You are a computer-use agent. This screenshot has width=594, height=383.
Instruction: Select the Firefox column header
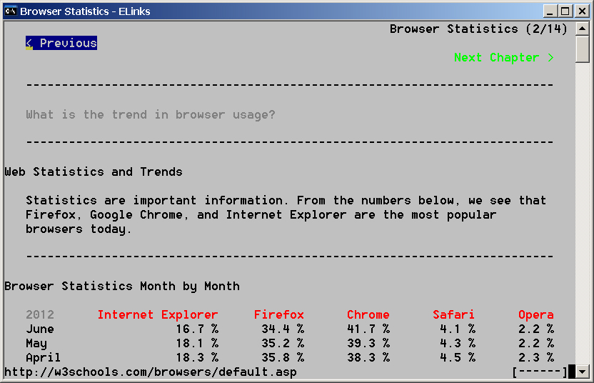[279, 314]
